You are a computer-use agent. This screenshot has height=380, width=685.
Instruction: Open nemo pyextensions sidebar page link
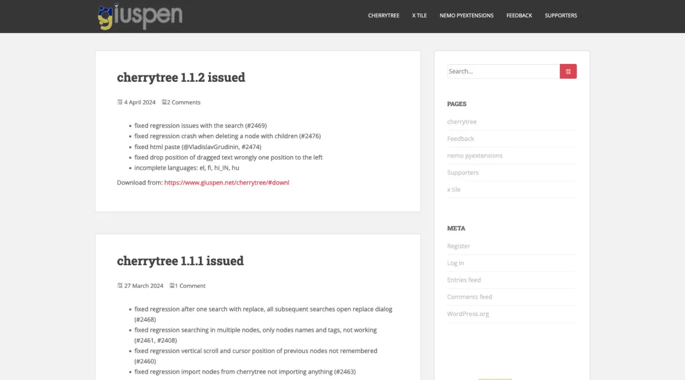[475, 155]
